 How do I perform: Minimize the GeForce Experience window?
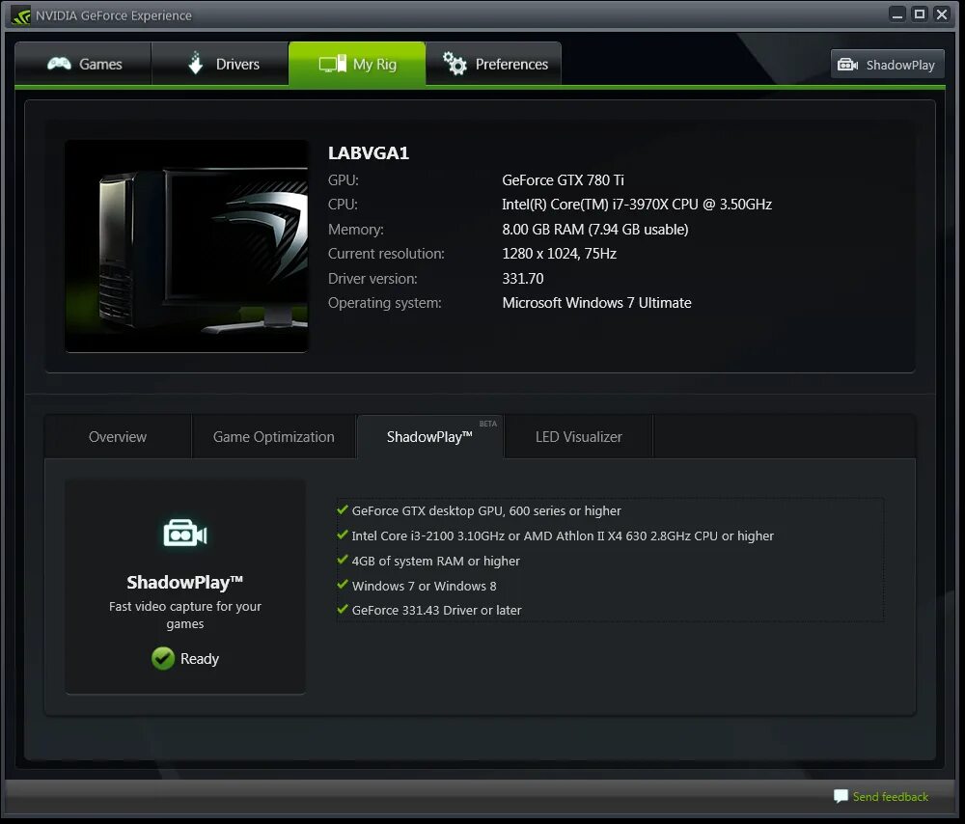click(x=897, y=14)
